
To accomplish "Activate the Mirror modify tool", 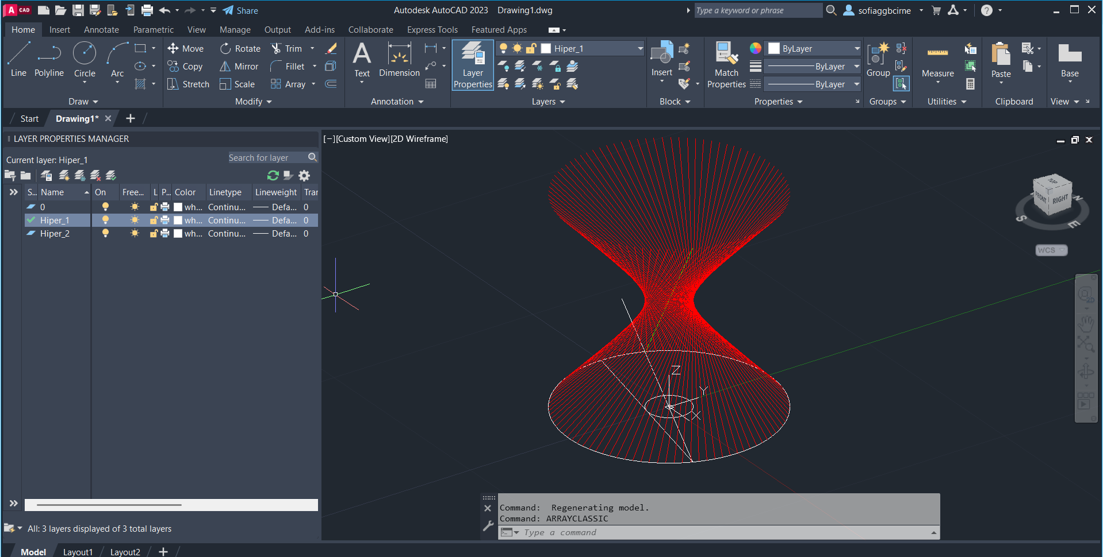I will click(x=240, y=67).
